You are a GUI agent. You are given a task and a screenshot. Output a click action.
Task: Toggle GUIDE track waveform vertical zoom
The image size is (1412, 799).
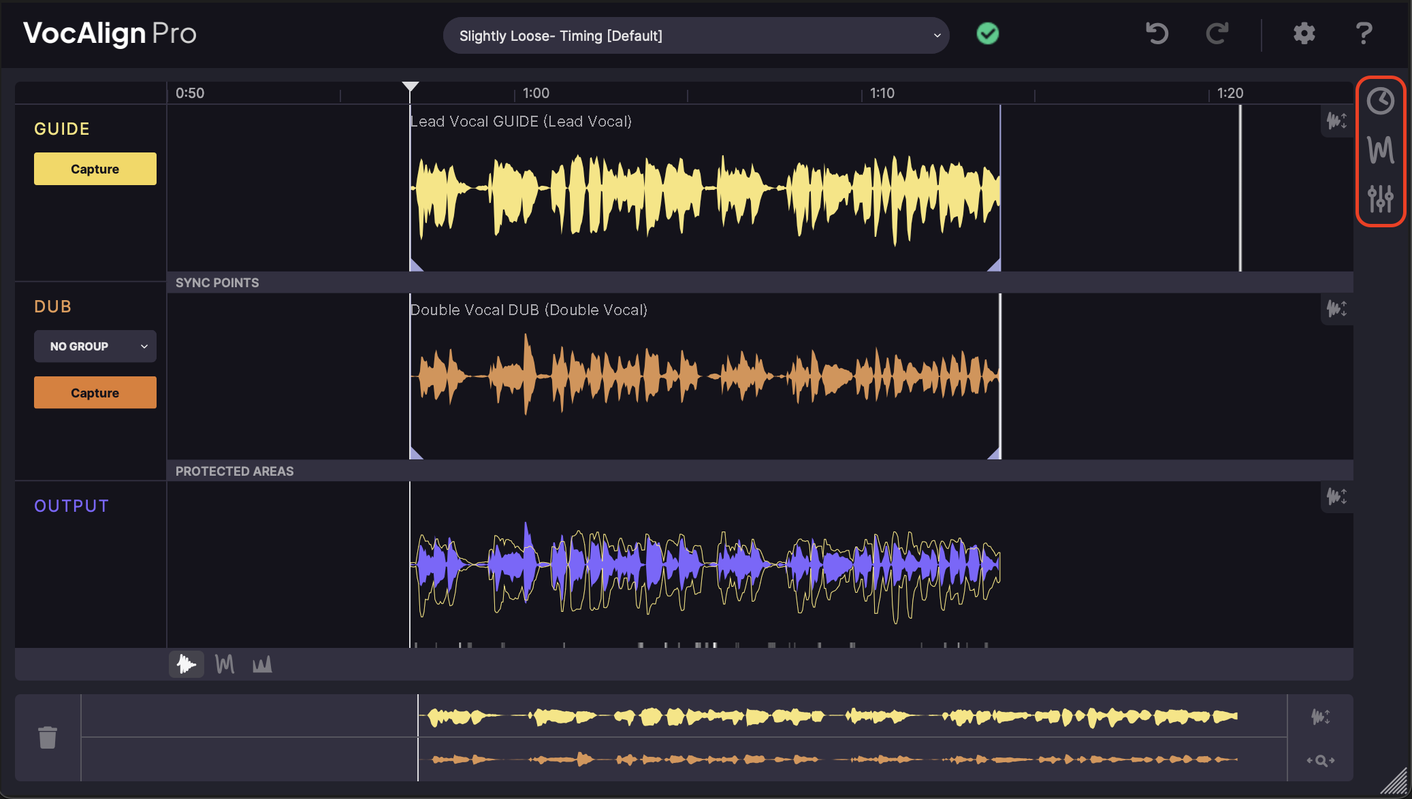pos(1336,121)
